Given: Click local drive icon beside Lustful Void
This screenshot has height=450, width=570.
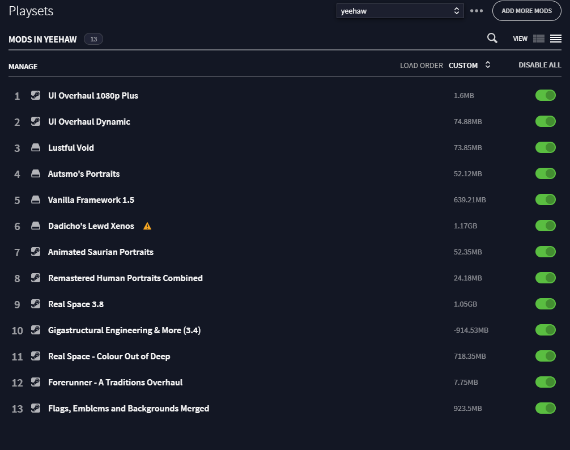Looking at the screenshot, I should (x=36, y=147).
